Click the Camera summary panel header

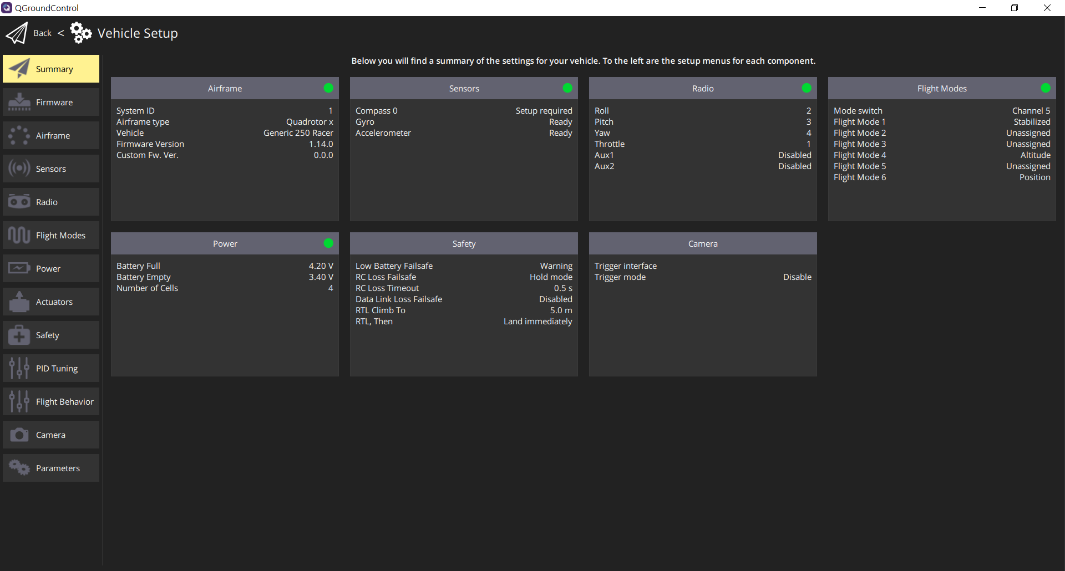[x=703, y=243]
